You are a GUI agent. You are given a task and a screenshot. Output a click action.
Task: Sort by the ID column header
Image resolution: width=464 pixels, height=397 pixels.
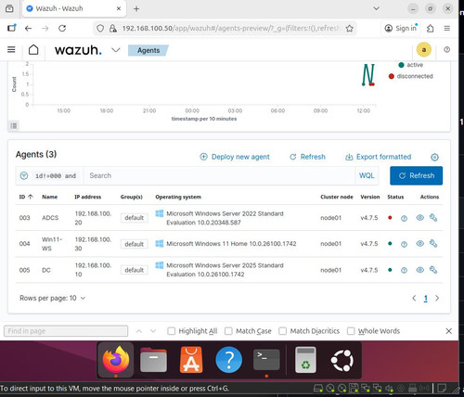click(x=26, y=197)
